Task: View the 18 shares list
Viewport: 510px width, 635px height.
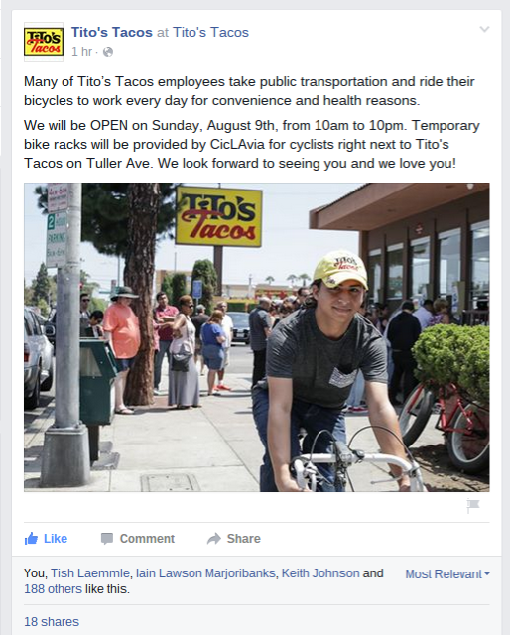Action: (x=52, y=622)
